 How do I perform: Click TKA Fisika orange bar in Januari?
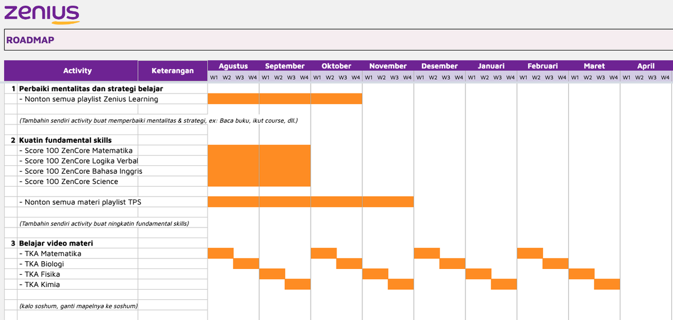478,274
